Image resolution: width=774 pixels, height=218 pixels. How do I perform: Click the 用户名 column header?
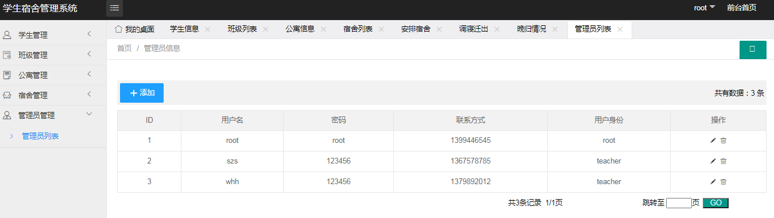coord(233,120)
